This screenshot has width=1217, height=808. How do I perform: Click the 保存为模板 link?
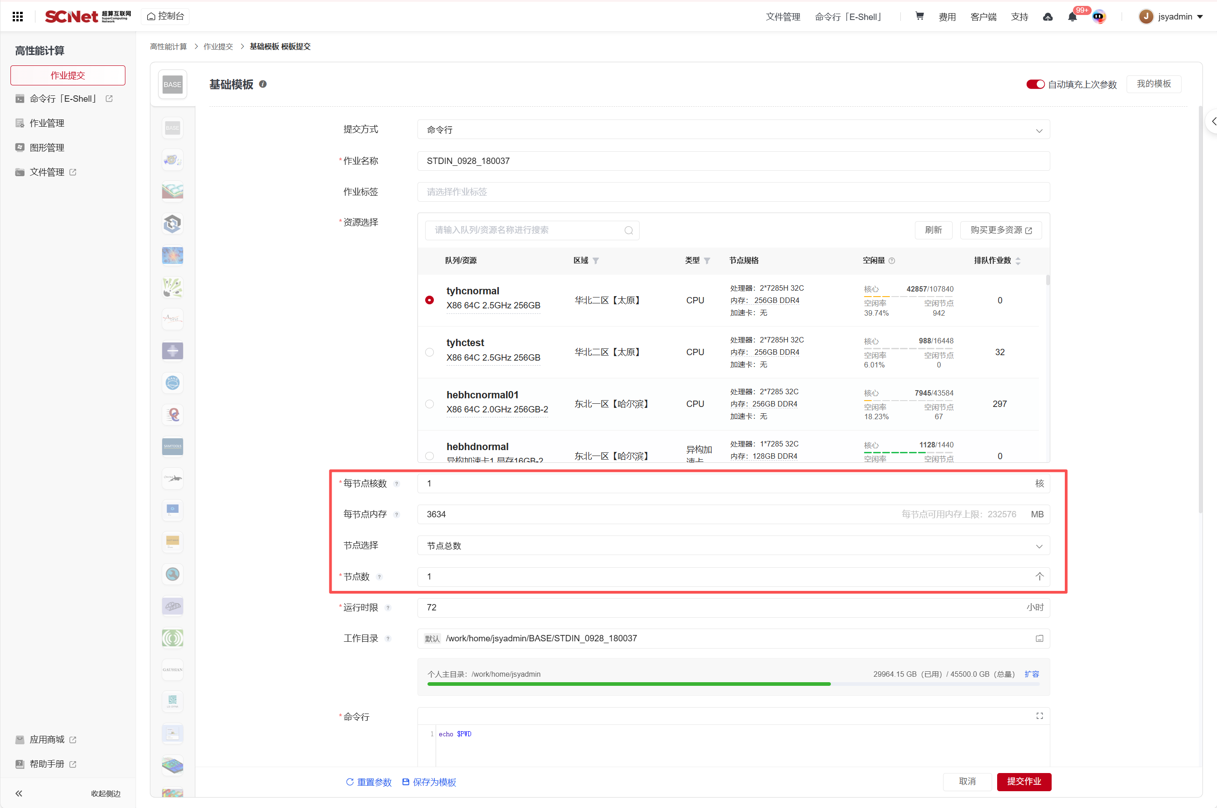pos(429,782)
